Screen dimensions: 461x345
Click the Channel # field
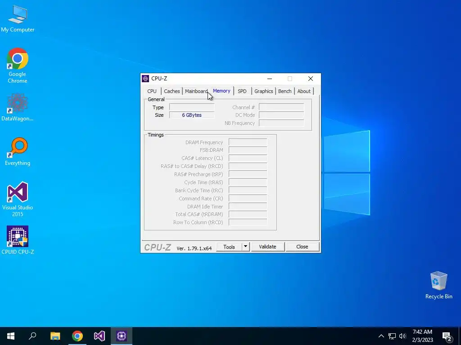coord(281,107)
